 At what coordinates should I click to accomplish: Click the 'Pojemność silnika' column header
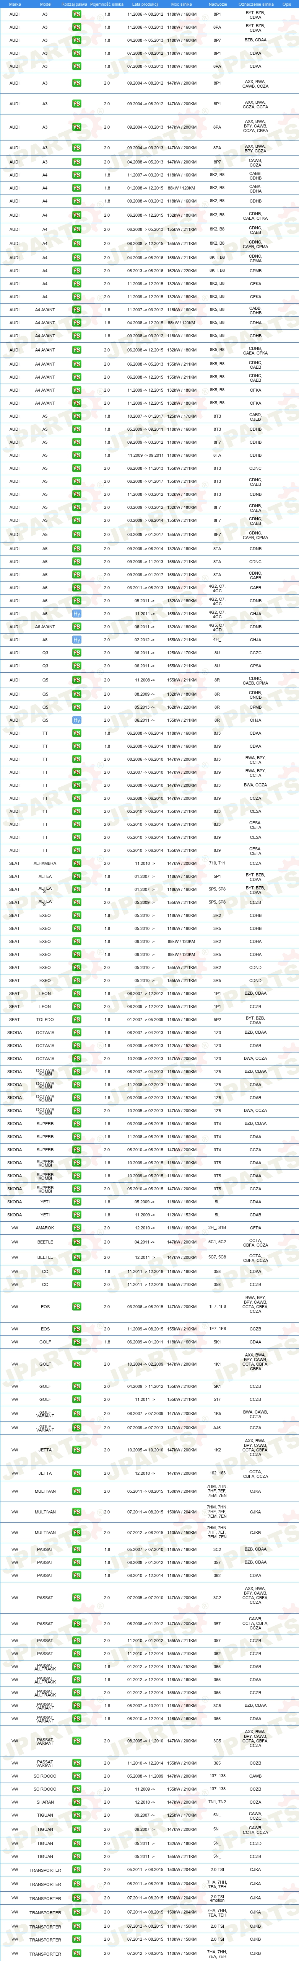click(x=107, y=4)
